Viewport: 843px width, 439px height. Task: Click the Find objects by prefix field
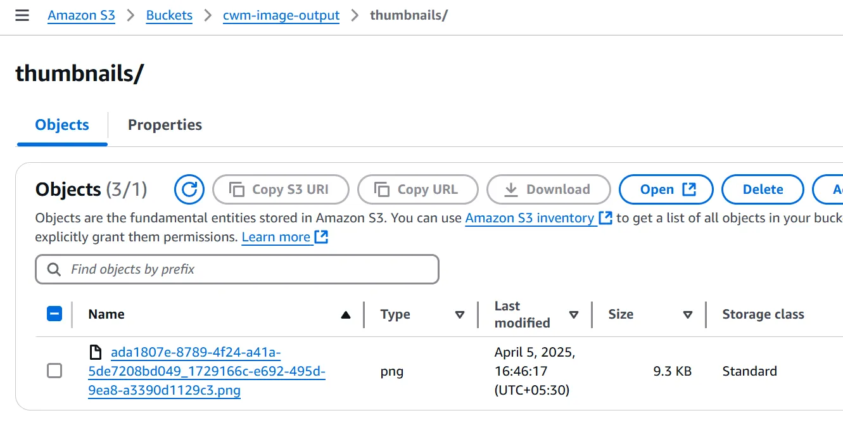247,270
